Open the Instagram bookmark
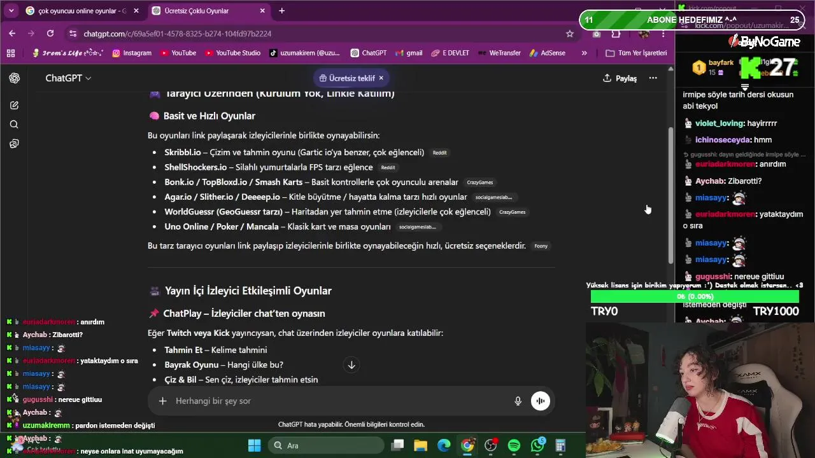 click(132, 53)
